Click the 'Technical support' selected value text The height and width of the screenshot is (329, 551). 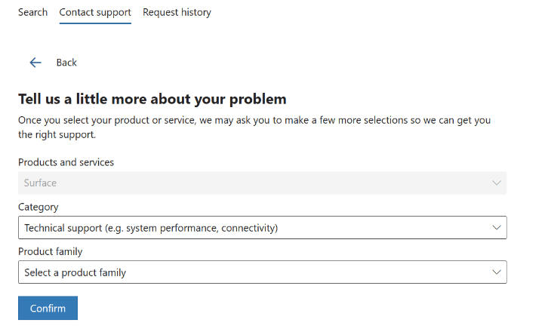tap(151, 227)
